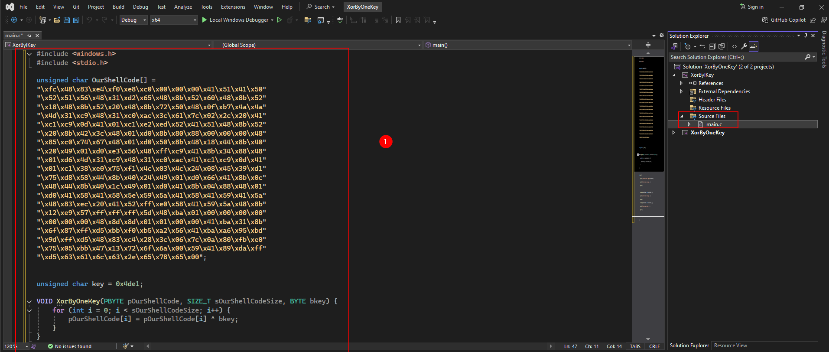Expand the bold XorByOneKey project node
The width and height of the screenshot is (829, 352).
pyautogui.click(x=673, y=133)
